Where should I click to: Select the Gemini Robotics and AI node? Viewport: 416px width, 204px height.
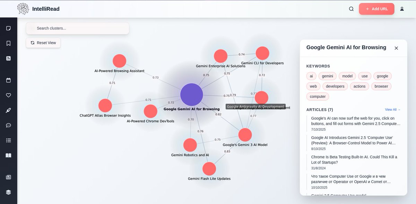click(190, 145)
